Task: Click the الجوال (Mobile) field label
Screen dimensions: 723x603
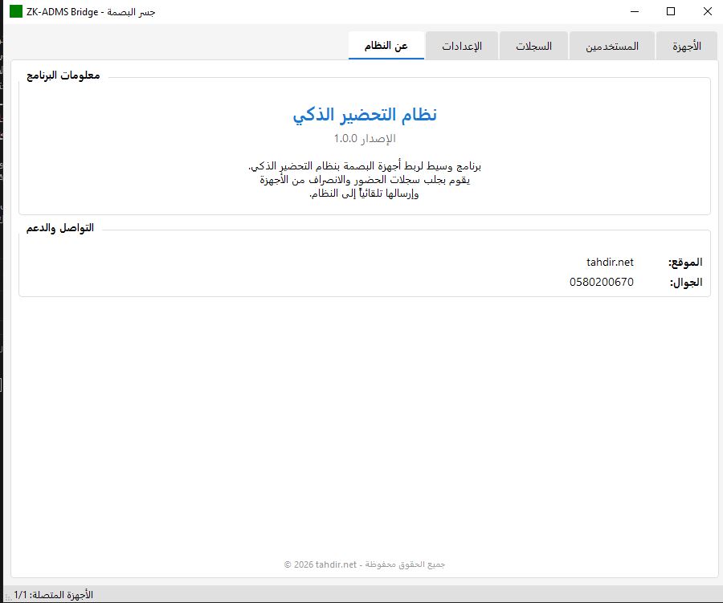Action: click(686, 283)
